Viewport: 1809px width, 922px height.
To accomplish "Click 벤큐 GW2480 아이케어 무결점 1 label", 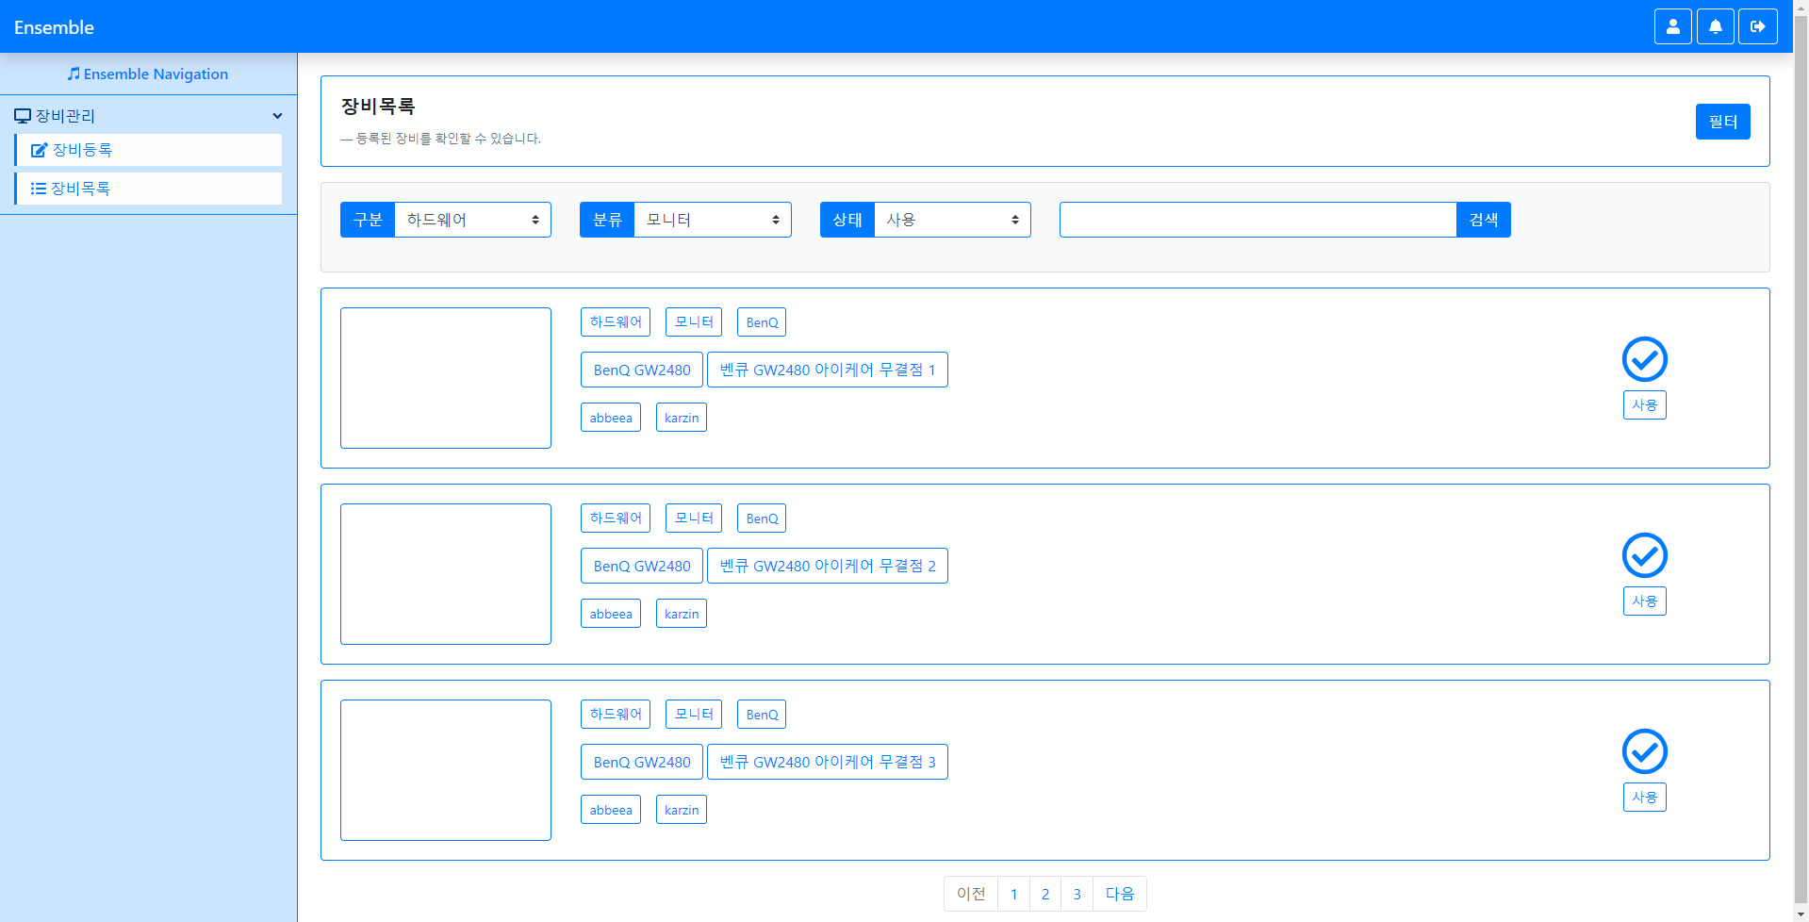I will [x=828, y=370].
